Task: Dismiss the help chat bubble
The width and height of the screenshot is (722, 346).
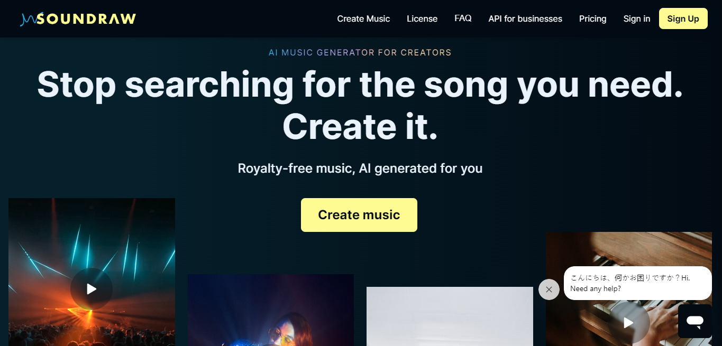Action: 549,289
